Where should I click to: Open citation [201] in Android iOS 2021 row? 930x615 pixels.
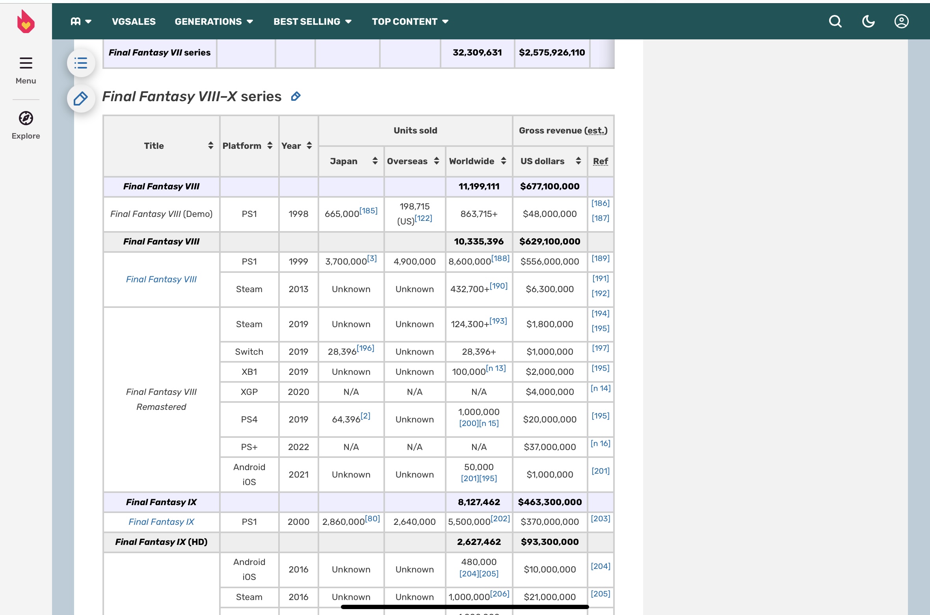pos(601,471)
